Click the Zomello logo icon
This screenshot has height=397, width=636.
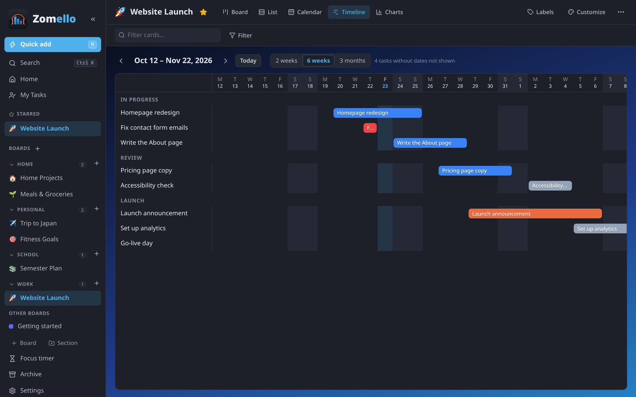pos(18,19)
